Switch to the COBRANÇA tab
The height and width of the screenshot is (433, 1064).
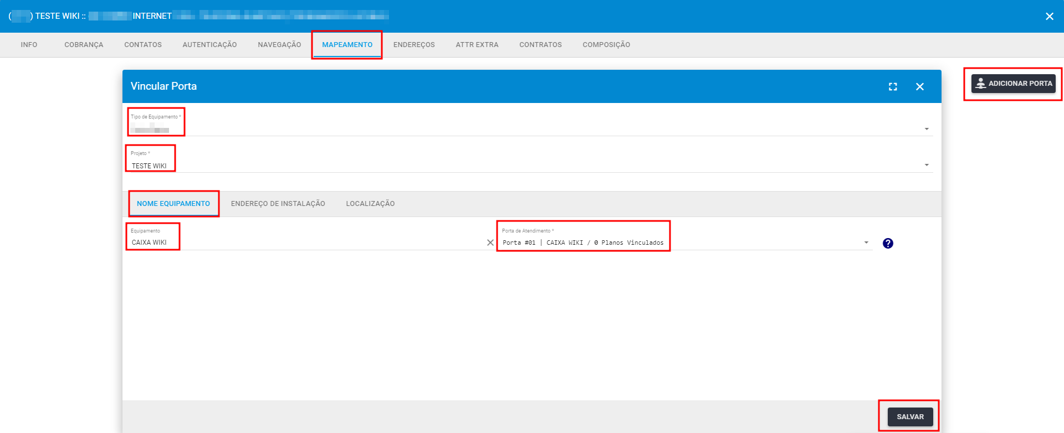[84, 45]
